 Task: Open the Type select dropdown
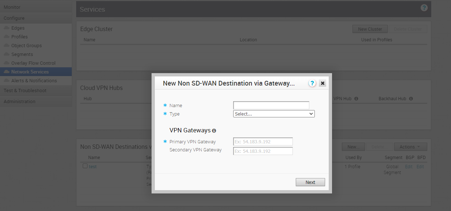(274, 114)
